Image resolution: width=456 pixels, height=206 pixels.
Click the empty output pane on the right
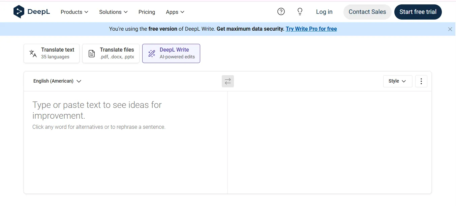pyautogui.click(x=330, y=142)
